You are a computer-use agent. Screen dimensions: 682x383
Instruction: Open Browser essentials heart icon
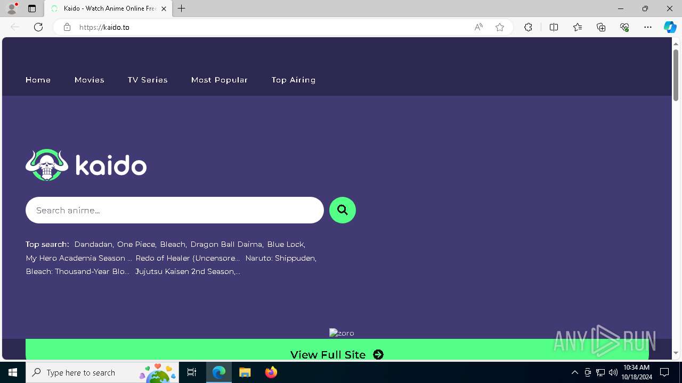624,27
